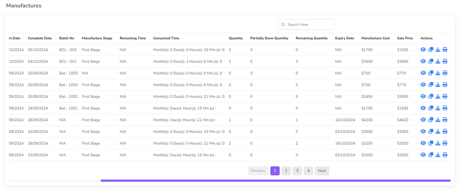Click the search magnifier icon

click(x=283, y=24)
